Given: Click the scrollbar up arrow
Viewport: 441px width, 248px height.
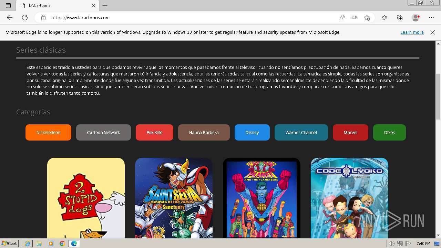Looking at the screenshot, I should (438, 44).
